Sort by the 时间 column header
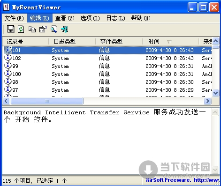The height and width of the screenshot is (186, 221). (171, 42)
